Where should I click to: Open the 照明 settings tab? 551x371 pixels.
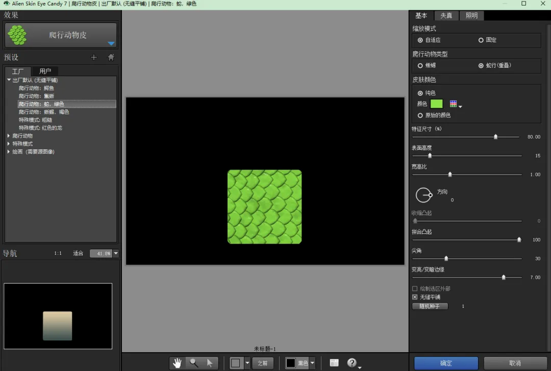(471, 15)
